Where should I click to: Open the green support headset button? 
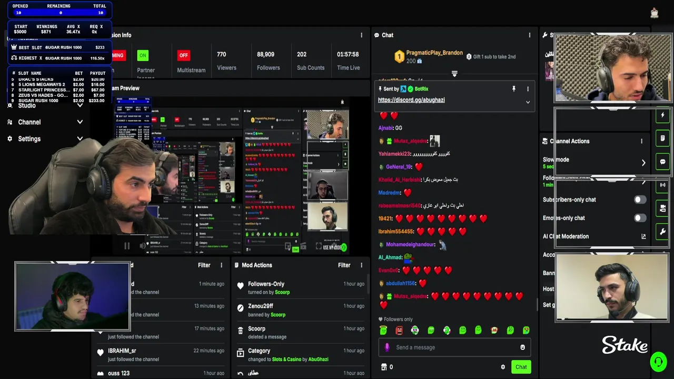658,362
